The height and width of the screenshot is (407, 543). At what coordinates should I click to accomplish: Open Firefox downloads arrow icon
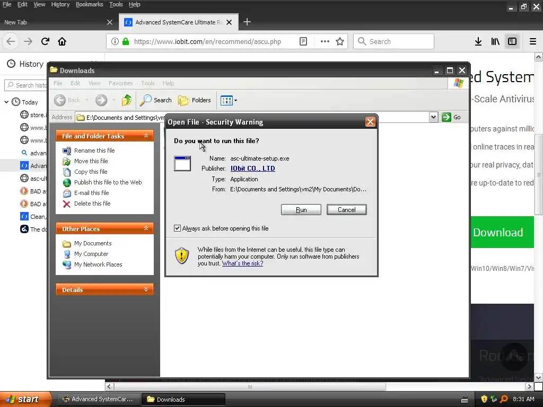pyautogui.click(x=478, y=41)
